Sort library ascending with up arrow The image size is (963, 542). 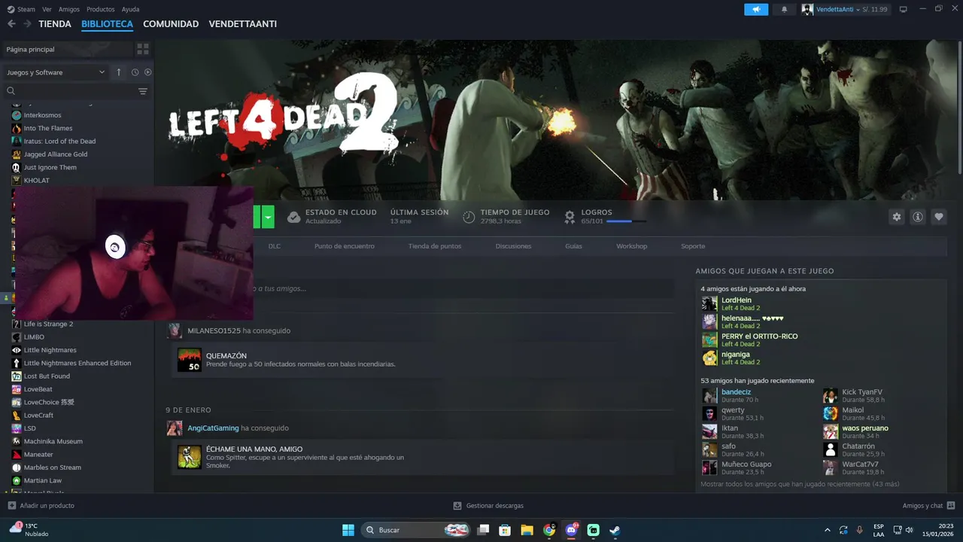click(118, 72)
